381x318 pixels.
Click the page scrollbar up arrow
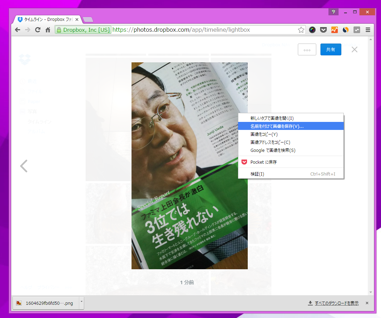pos(371,39)
